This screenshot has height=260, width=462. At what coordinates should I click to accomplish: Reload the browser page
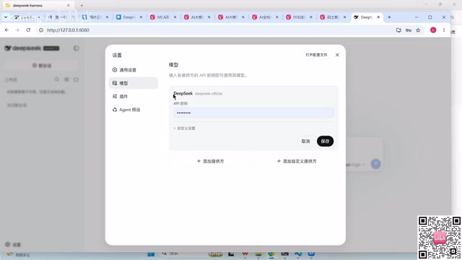(28, 30)
